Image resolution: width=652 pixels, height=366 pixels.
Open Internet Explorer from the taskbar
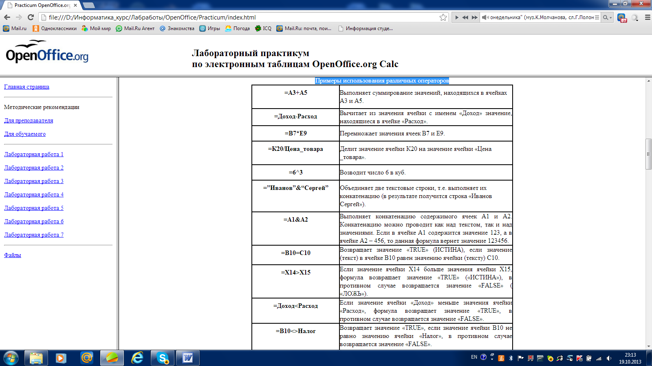[x=137, y=358]
